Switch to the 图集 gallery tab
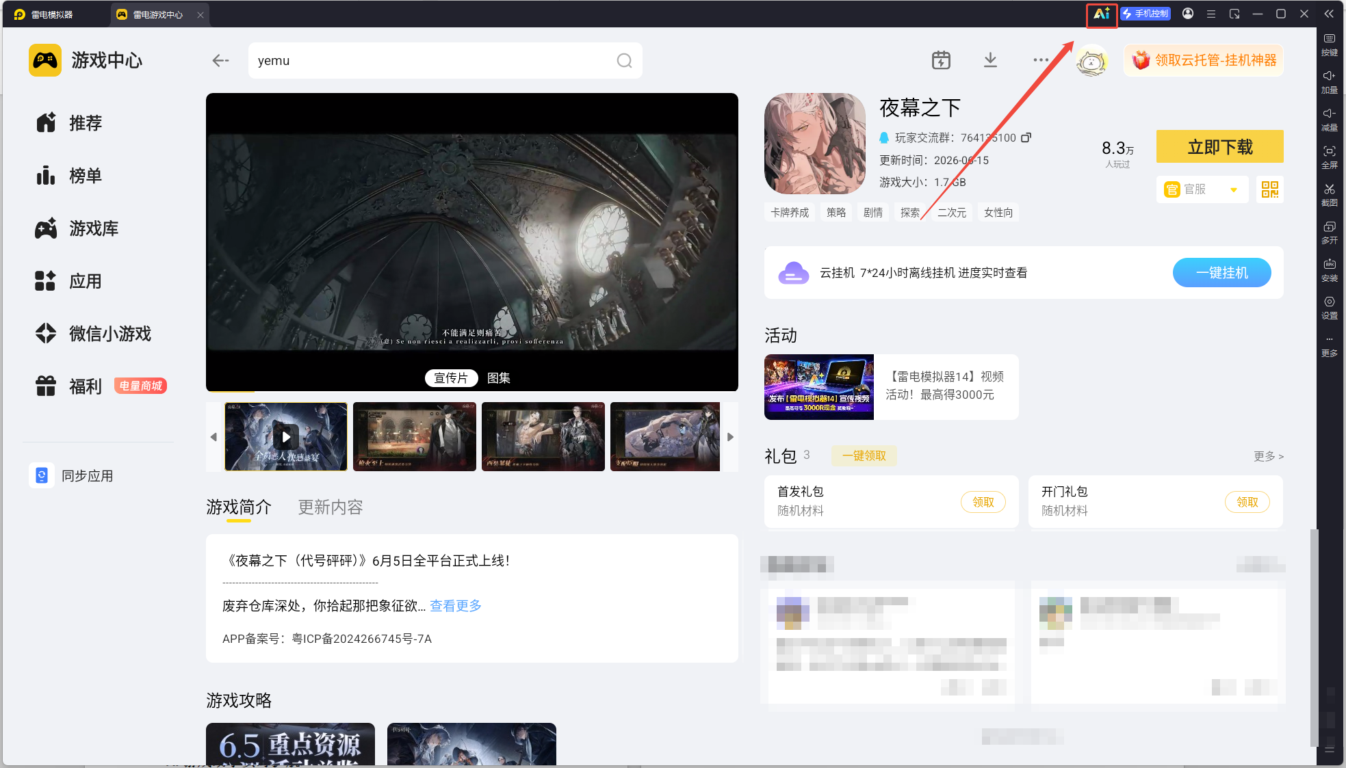 pos(499,378)
